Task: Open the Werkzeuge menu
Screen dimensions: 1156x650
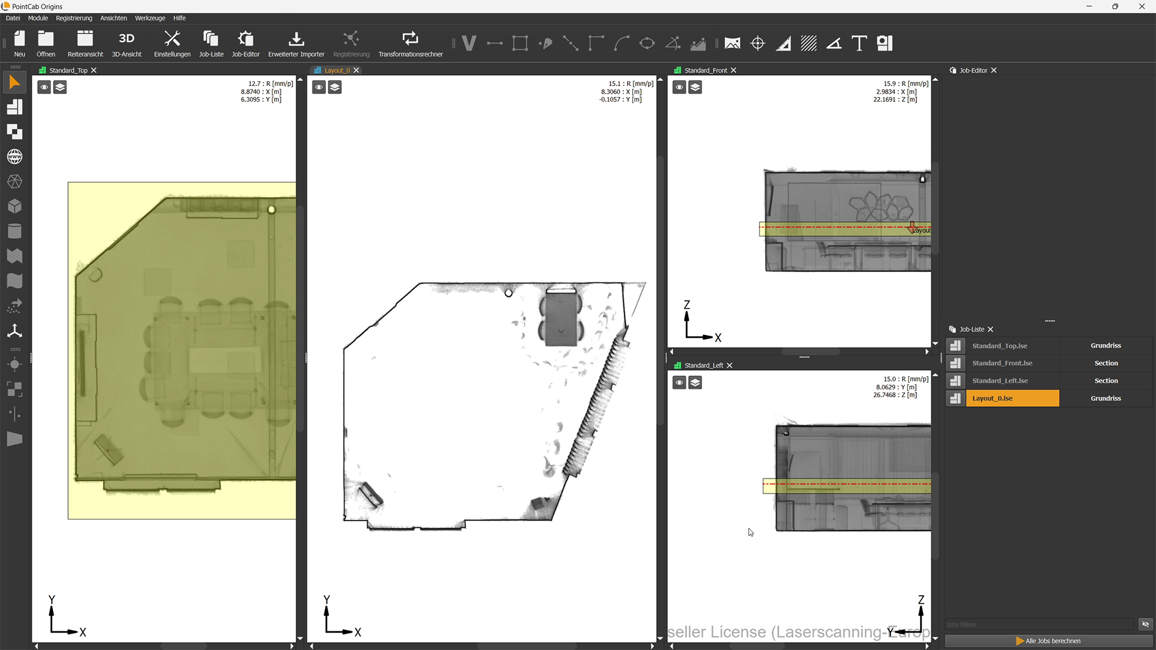Action: point(150,18)
